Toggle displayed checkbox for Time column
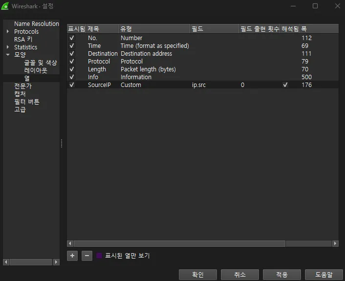The height and width of the screenshot is (281, 345). coord(72,46)
